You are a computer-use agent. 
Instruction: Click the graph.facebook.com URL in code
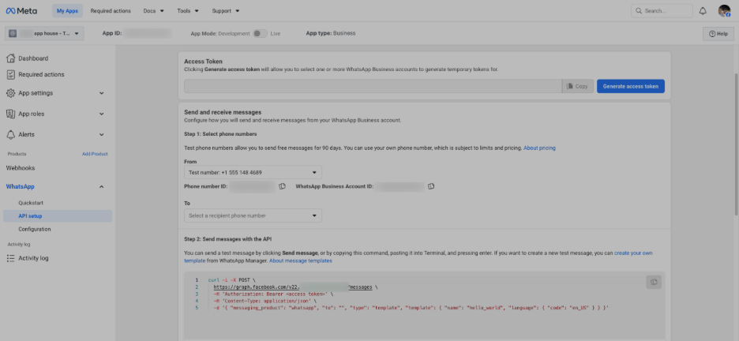pos(293,287)
